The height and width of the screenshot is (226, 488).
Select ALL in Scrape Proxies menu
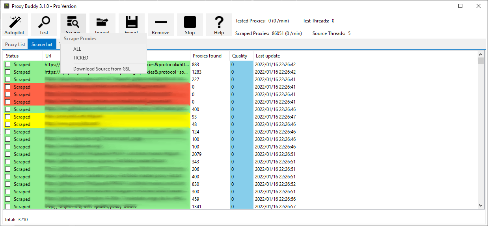coord(77,49)
